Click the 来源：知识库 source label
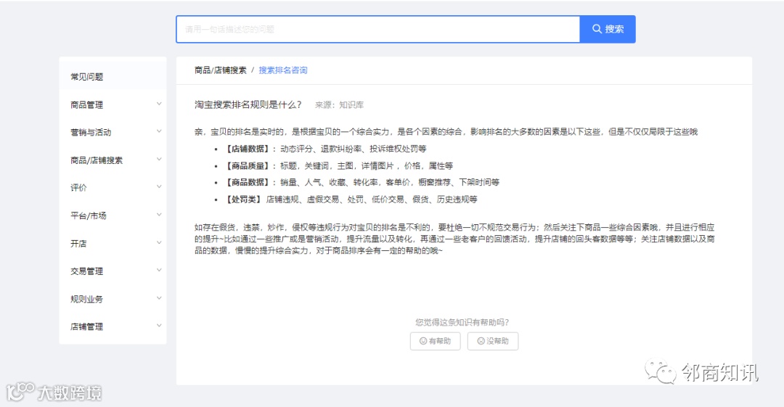The height and width of the screenshot is (407, 784). pos(339,105)
